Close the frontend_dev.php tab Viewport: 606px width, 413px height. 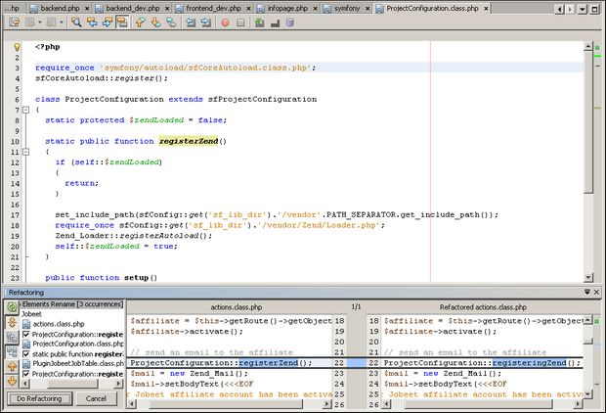point(248,9)
